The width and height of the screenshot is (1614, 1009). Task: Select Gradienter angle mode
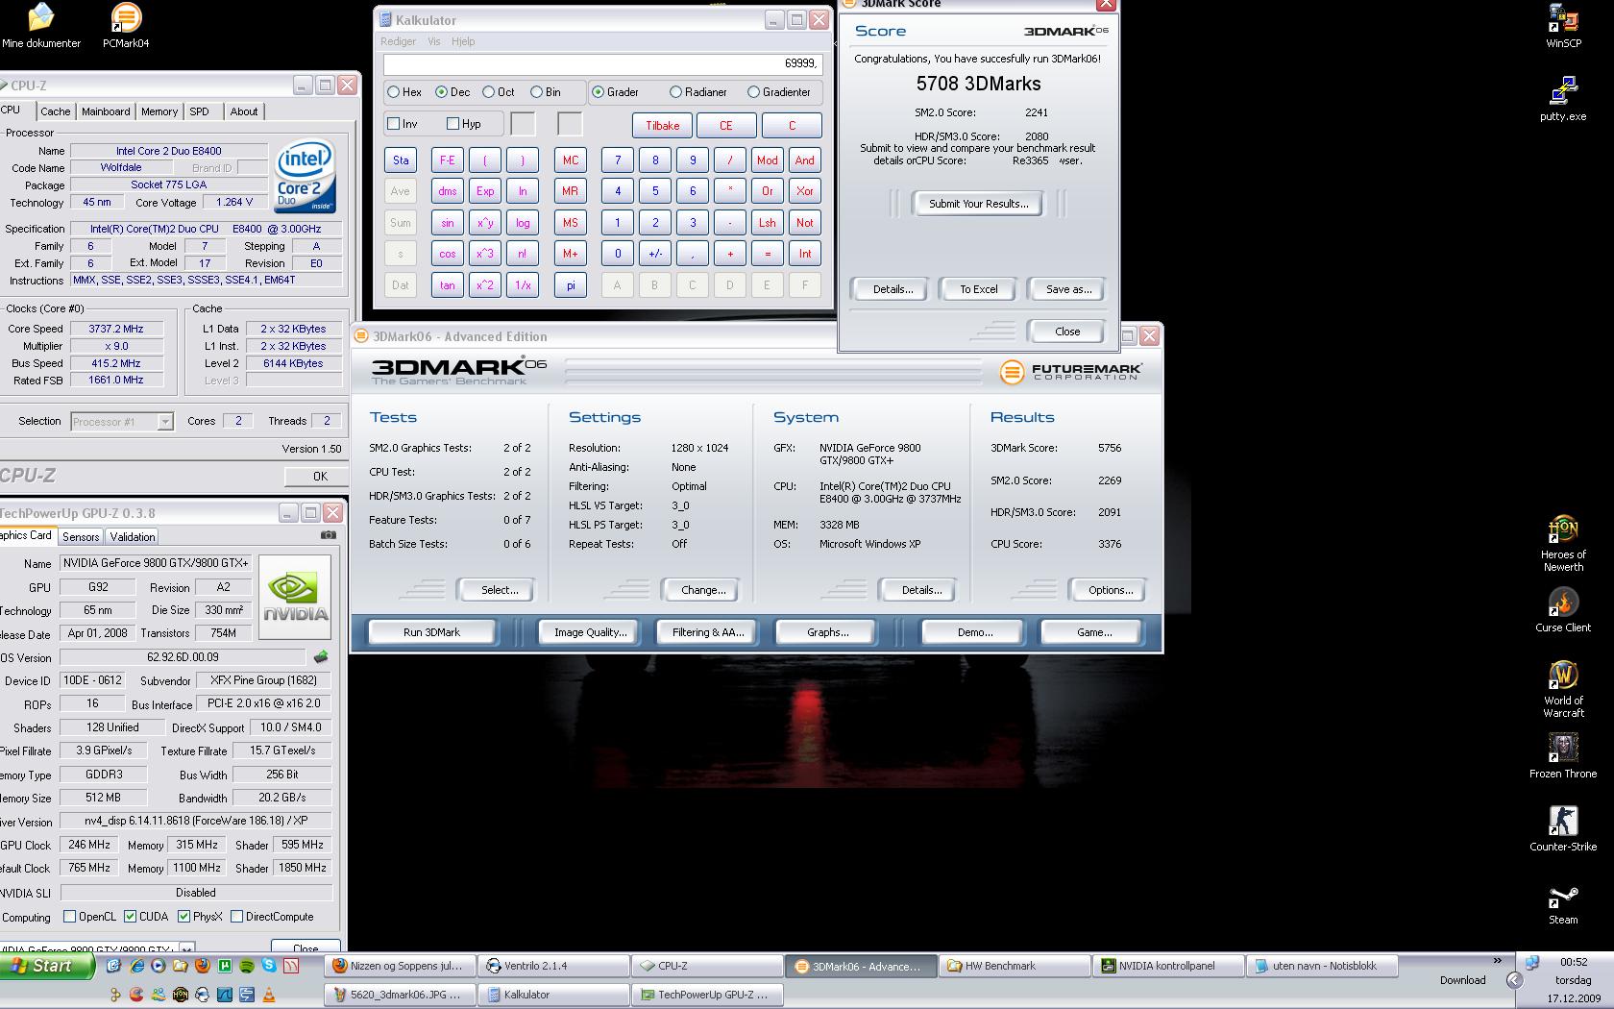[753, 92]
